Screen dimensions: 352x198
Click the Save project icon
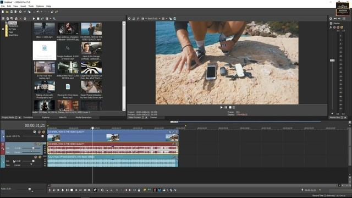click(12, 12)
